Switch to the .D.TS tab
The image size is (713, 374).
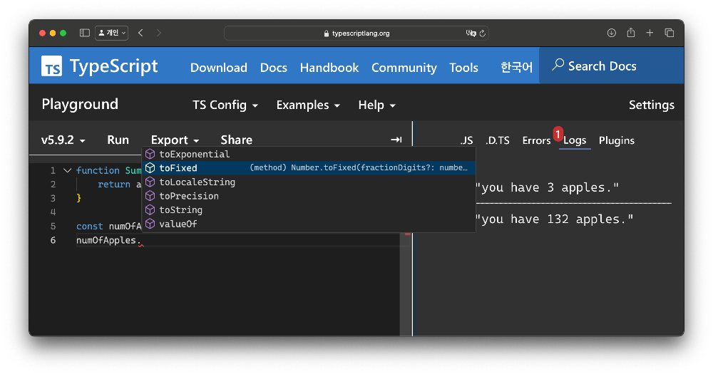click(x=498, y=140)
